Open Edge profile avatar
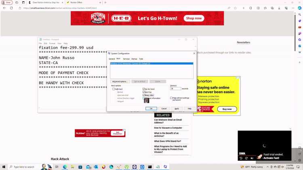 [7, 2]
